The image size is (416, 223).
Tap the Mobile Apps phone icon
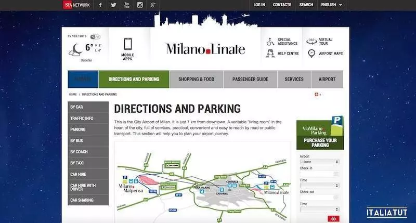[127, 44]
